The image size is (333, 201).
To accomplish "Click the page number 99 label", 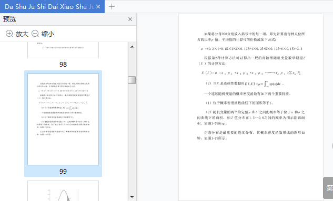I will 63,171.
